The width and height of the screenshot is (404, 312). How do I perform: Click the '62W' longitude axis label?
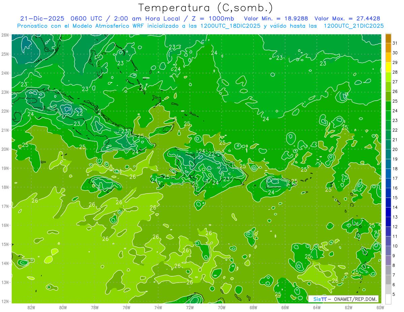[348, 307]
